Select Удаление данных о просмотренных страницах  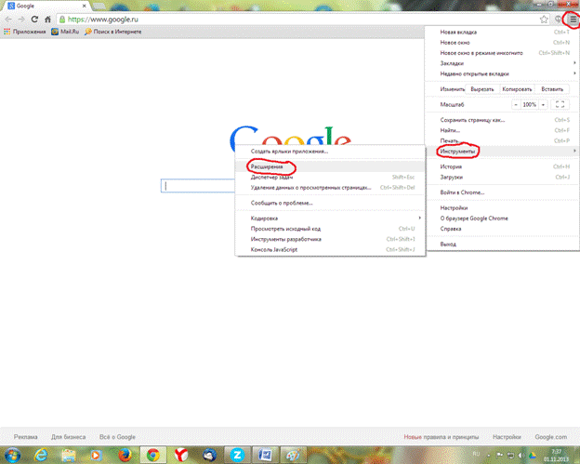tap(330, 187)
